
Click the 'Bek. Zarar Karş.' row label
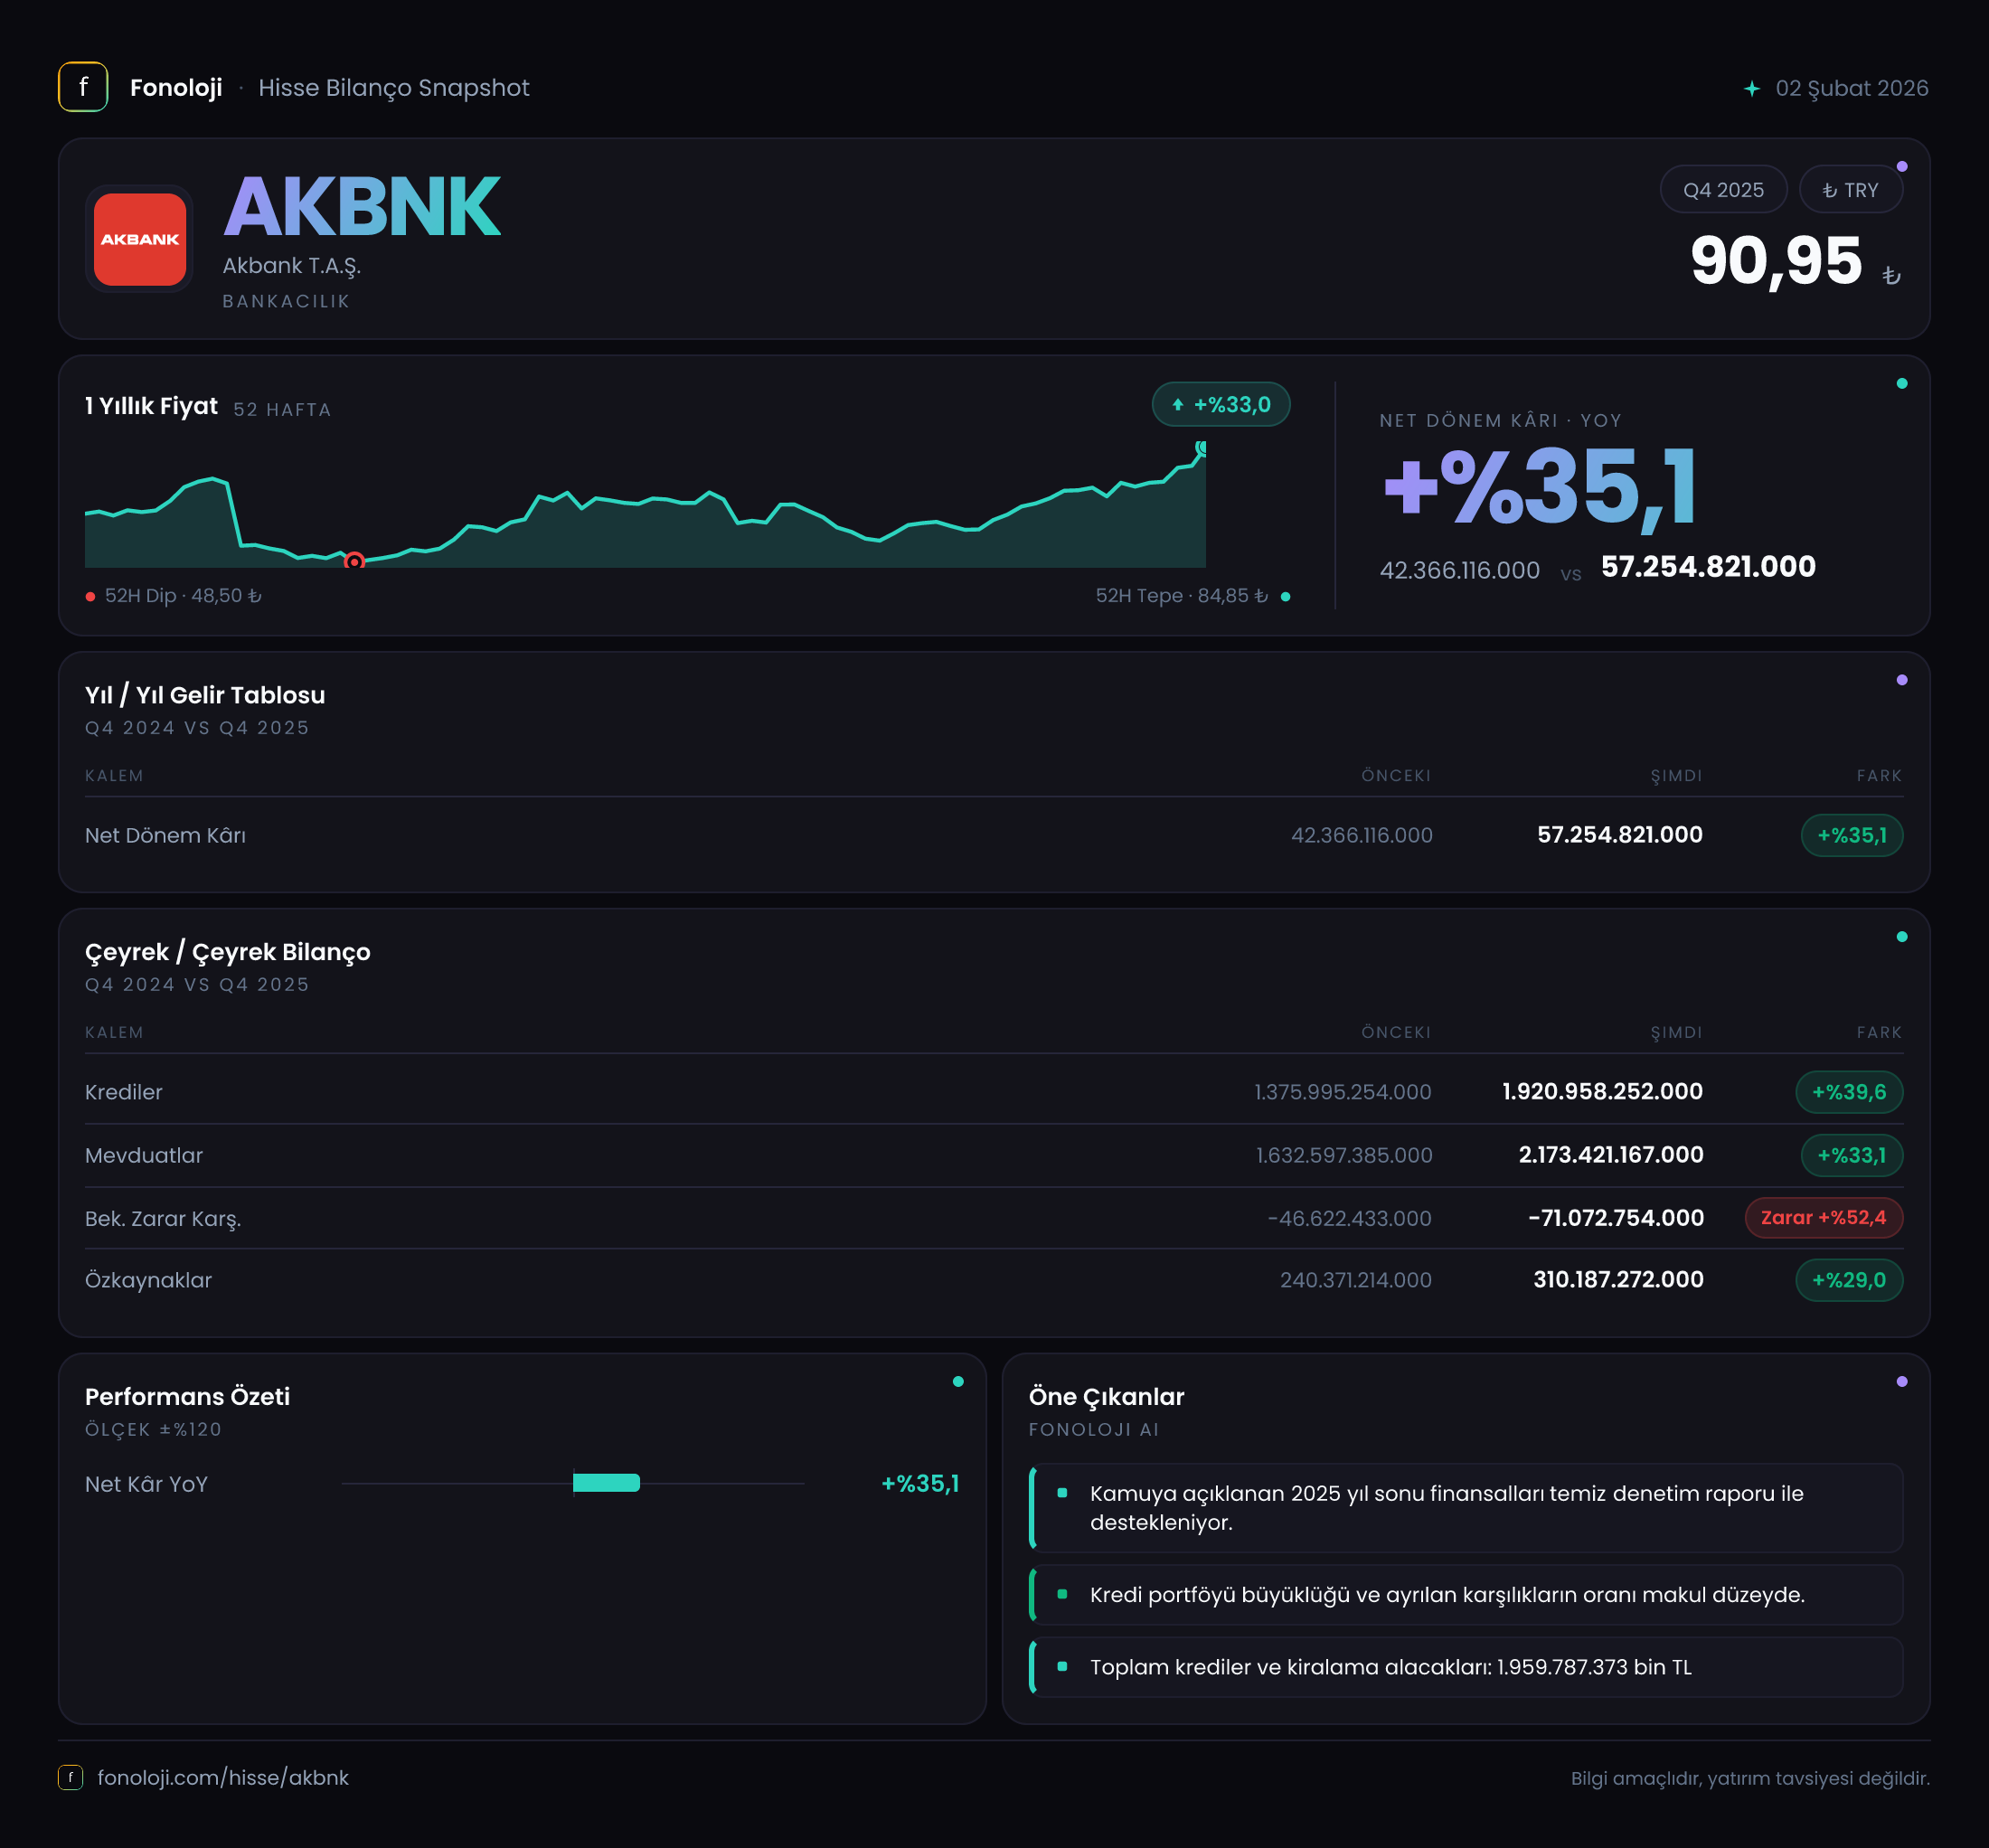(x=163, y=1218)
